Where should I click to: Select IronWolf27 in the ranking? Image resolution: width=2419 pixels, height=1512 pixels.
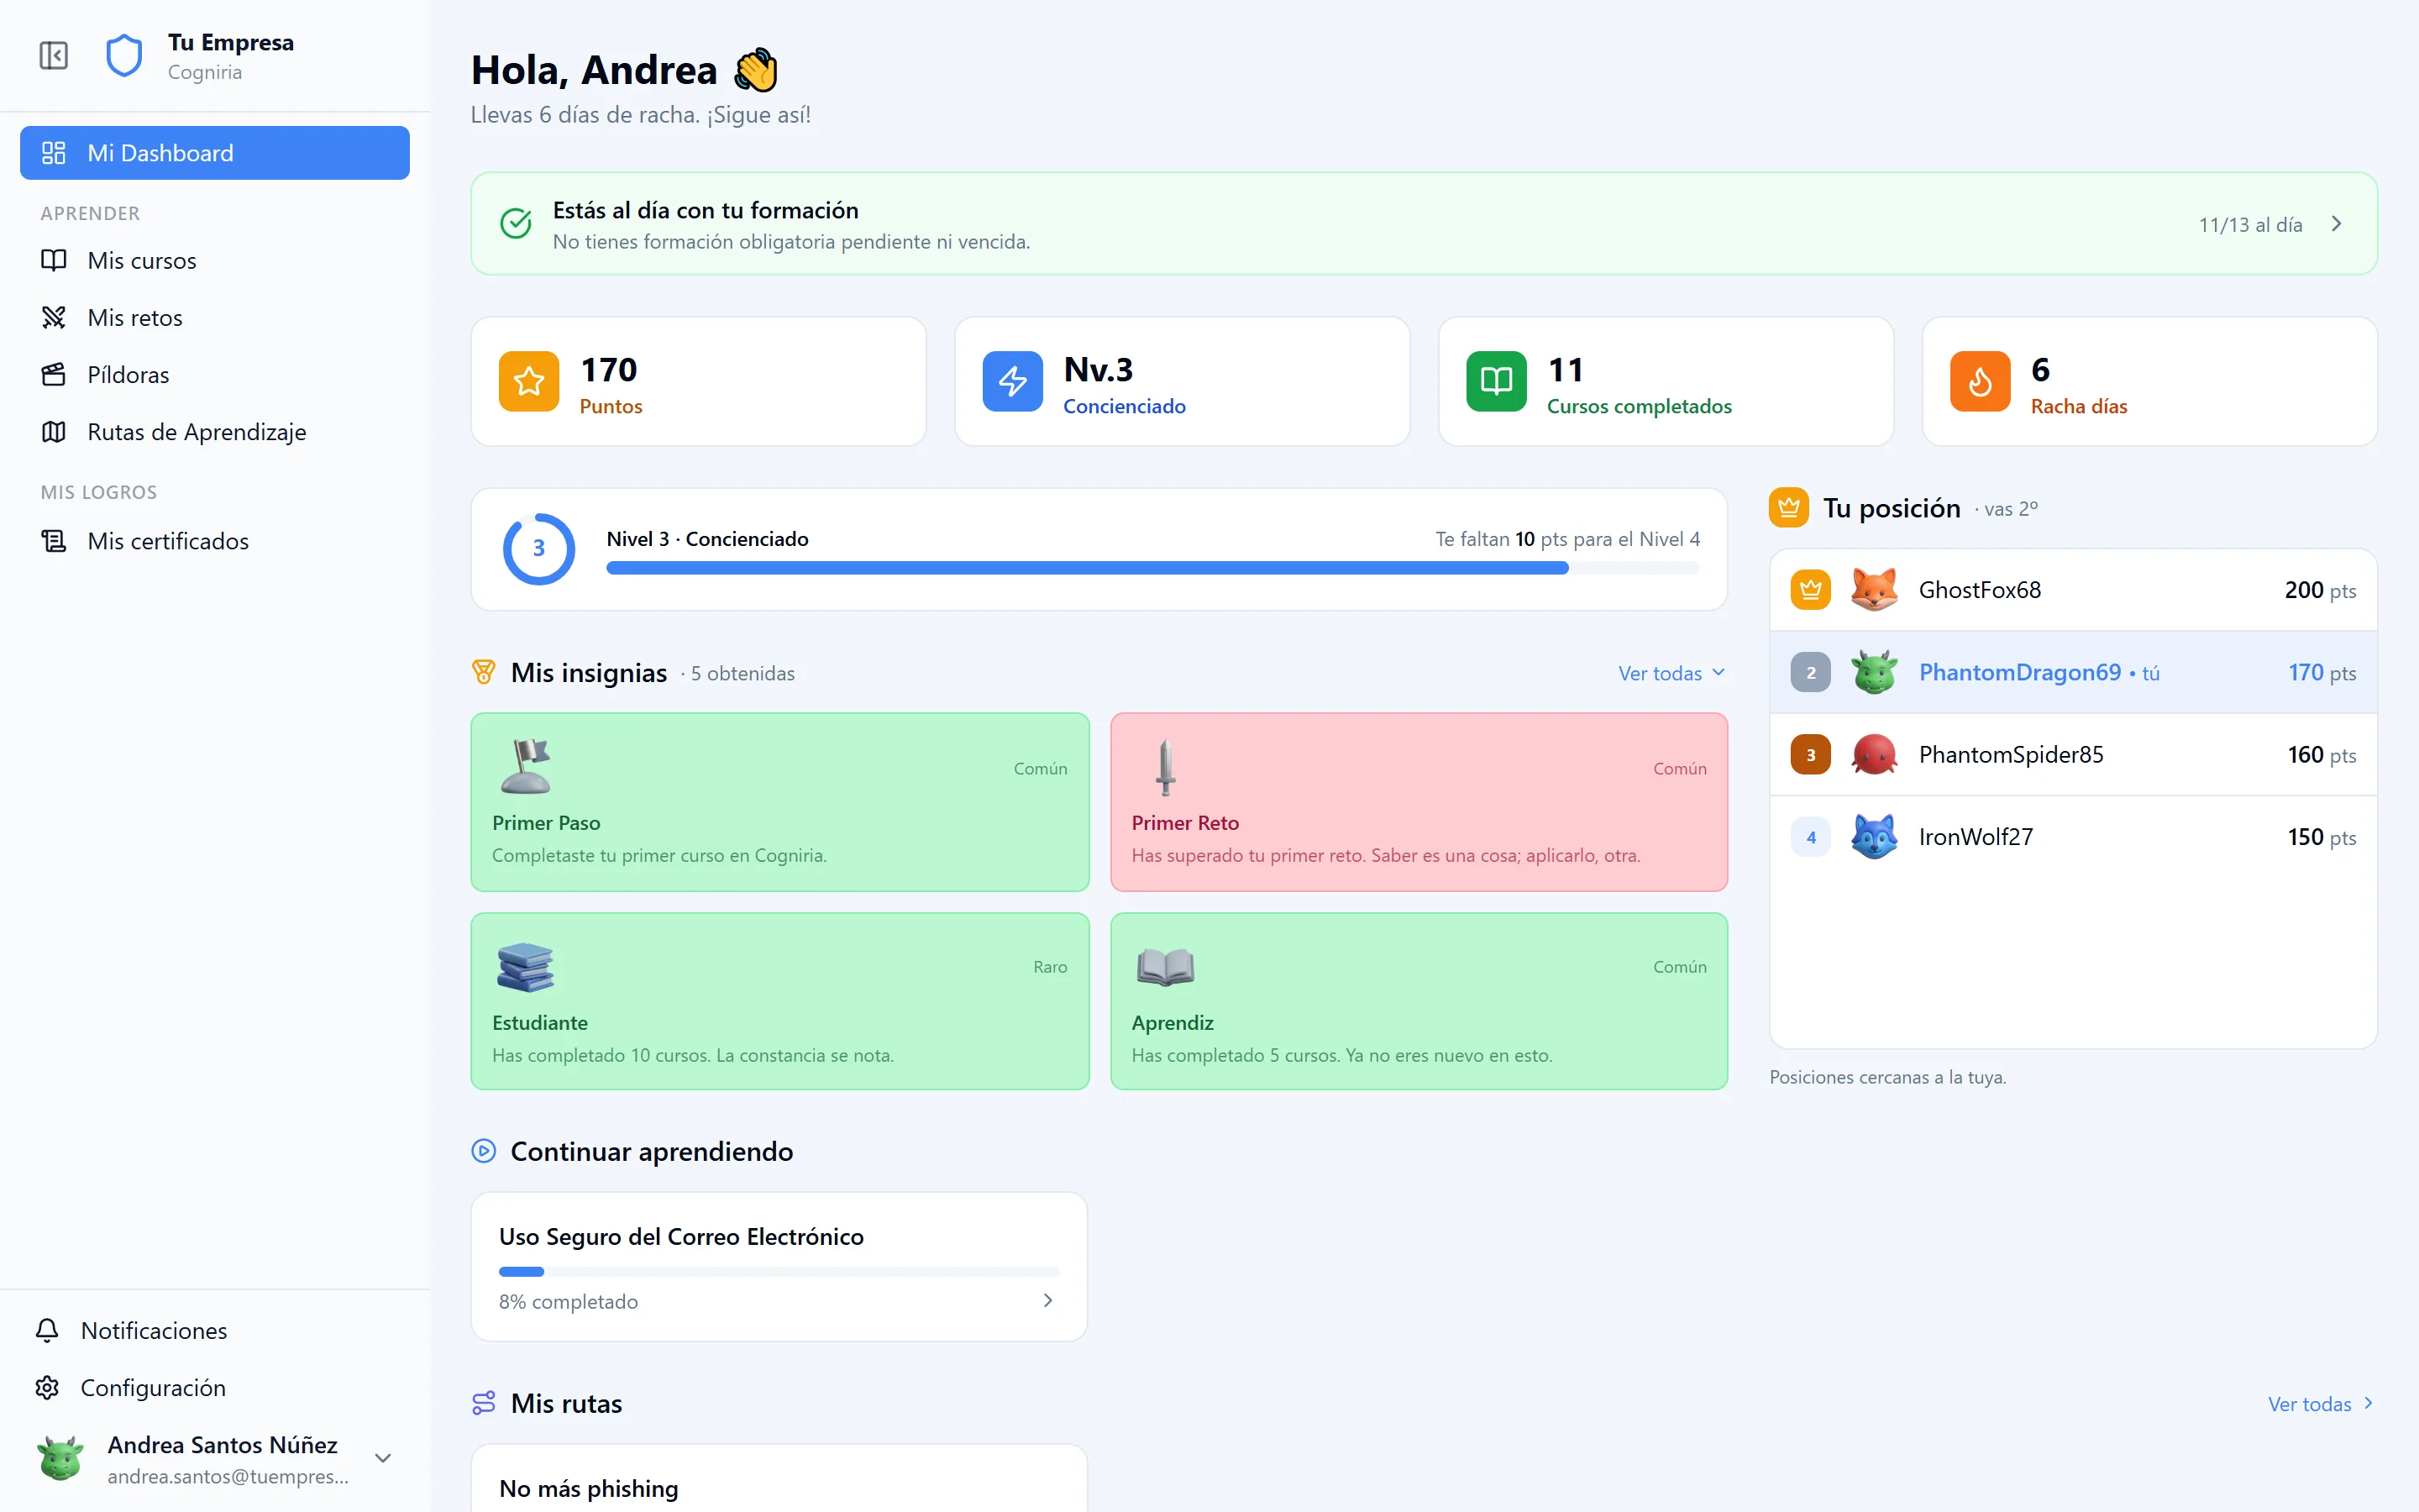coord(2073,837)
